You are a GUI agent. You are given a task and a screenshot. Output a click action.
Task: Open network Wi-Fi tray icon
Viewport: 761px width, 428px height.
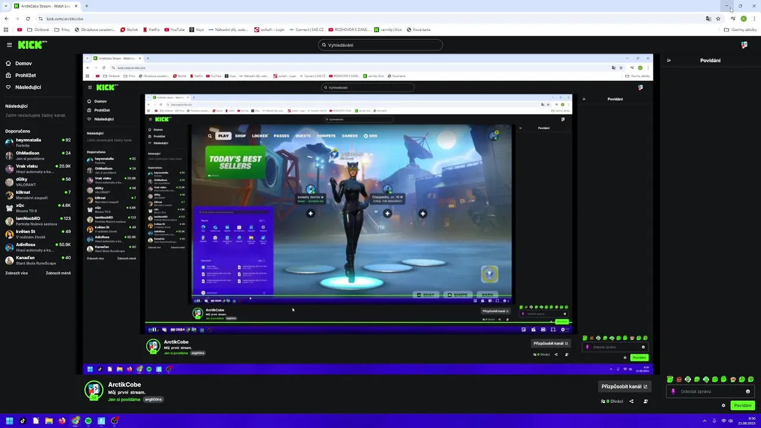pos(724,421)
